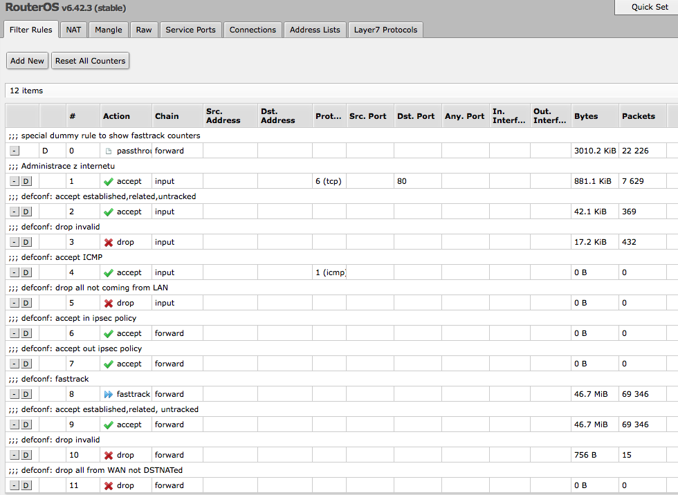The image size is (678, 495).
Task: Click the minus button on rule 3
Action: (x=15, y=243)
